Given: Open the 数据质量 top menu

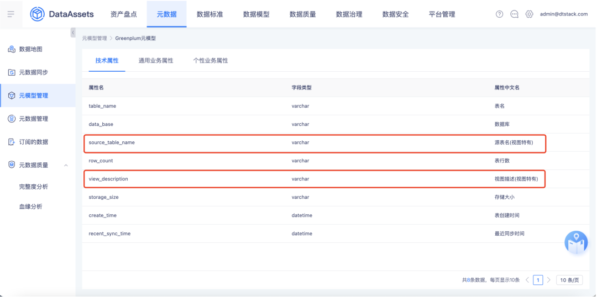Looking at the screenshot, I should [303, 14].
